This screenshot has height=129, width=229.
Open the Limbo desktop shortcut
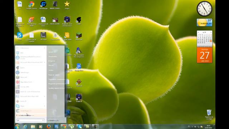(x=79, y=21)
